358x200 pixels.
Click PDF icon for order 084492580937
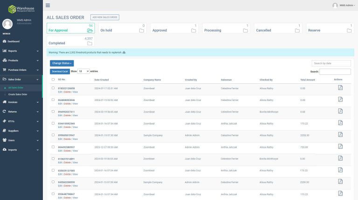pyautogui.click(x=340, y=147)
